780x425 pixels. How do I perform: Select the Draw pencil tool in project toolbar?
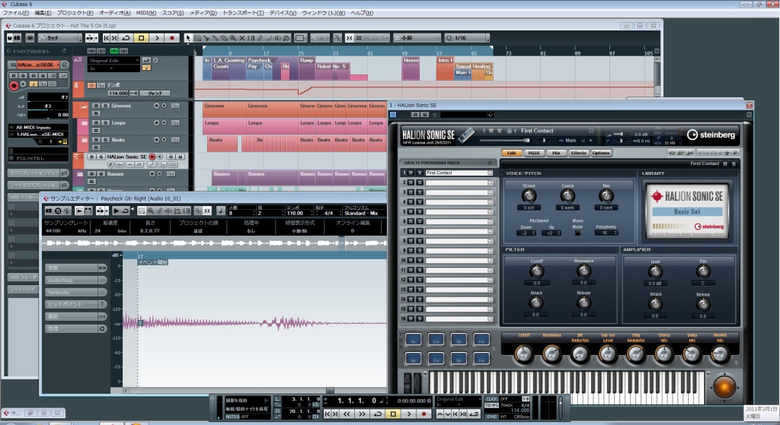[x=260, y=38]
